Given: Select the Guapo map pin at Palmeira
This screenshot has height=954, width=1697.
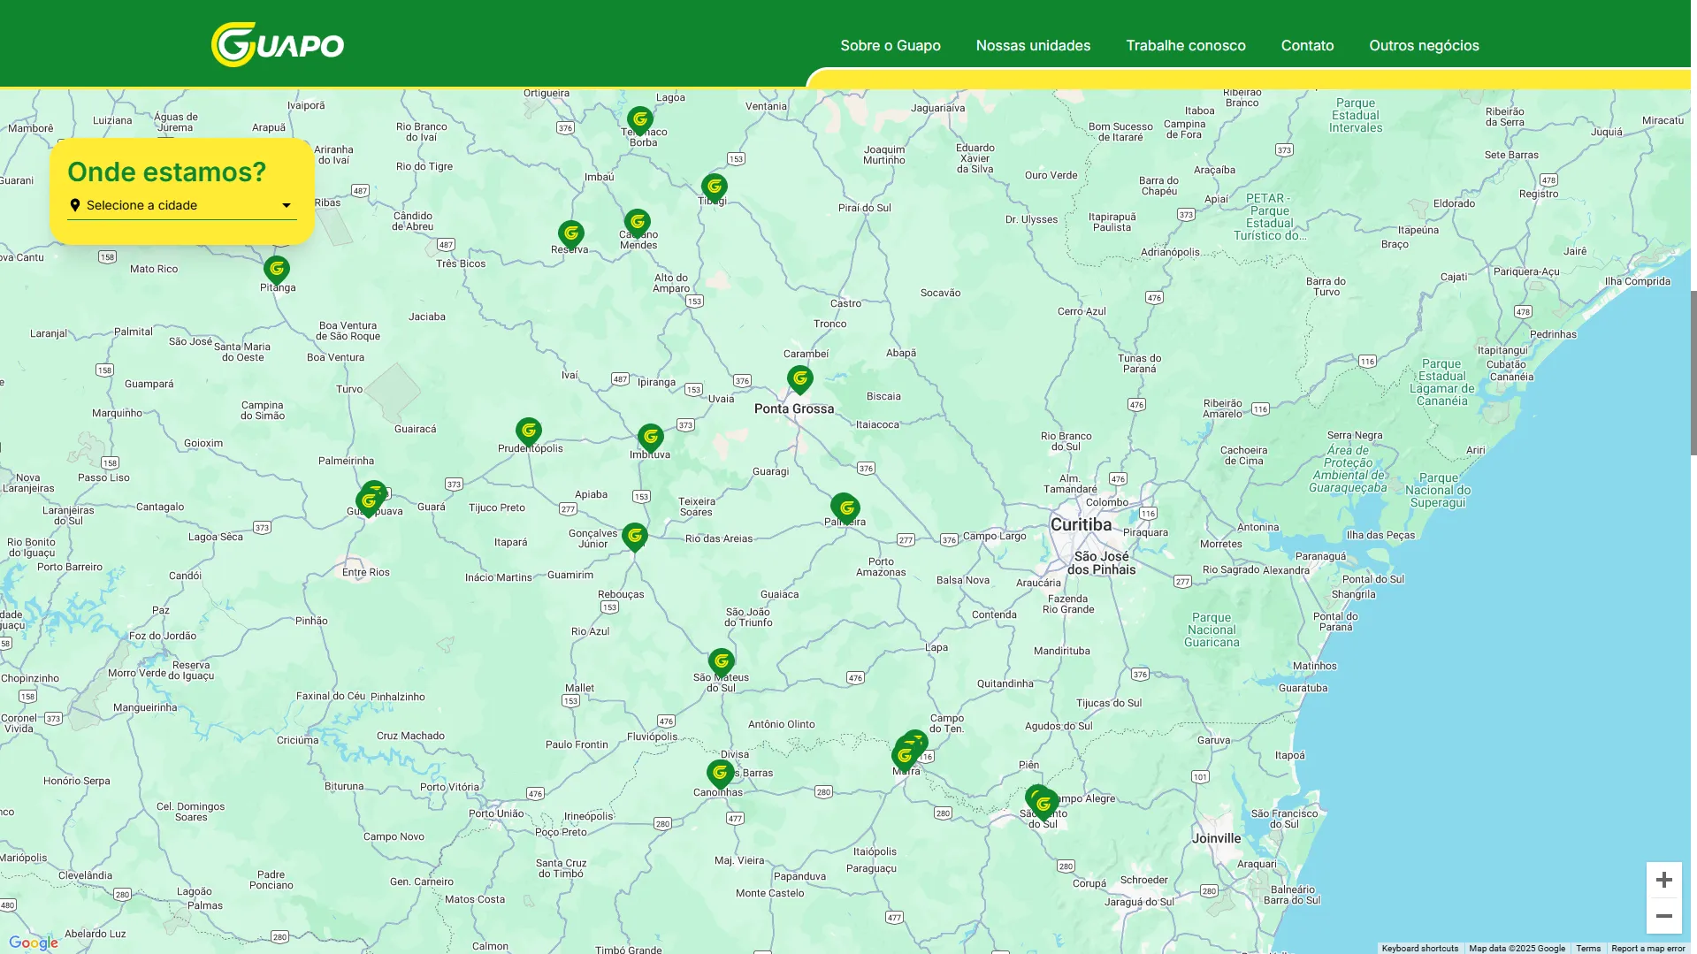Looking at the screenshot, I should 846,509.
